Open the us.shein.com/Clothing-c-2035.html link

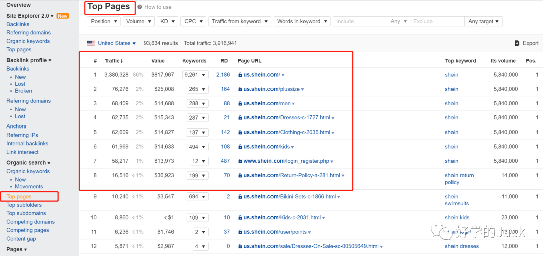tap(287, 132)
